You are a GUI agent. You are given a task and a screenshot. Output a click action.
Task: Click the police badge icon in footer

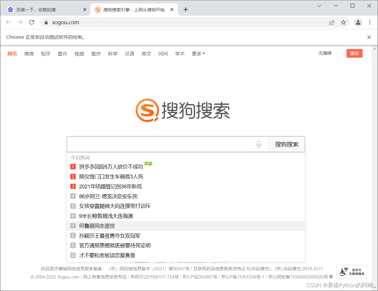[x=331, y=277]
